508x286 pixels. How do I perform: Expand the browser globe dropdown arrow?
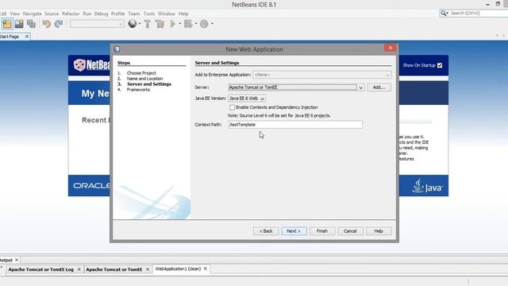pyautogui.click(x=140, y=24)
